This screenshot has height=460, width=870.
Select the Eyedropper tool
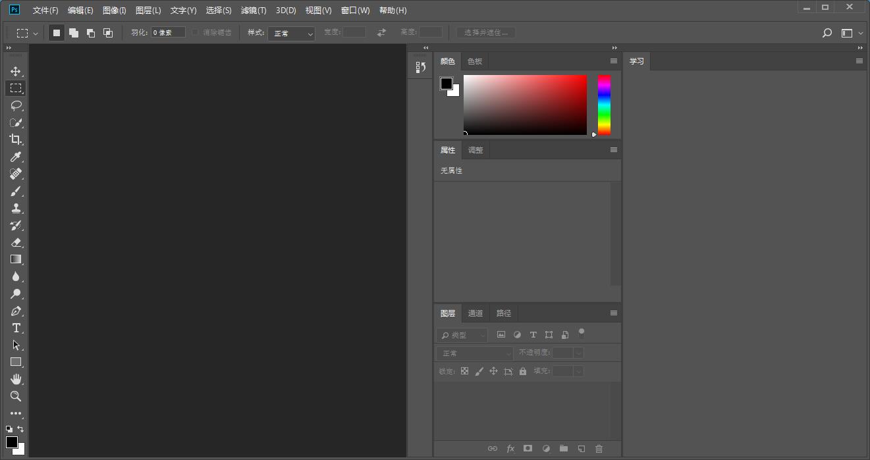(16, 157)
